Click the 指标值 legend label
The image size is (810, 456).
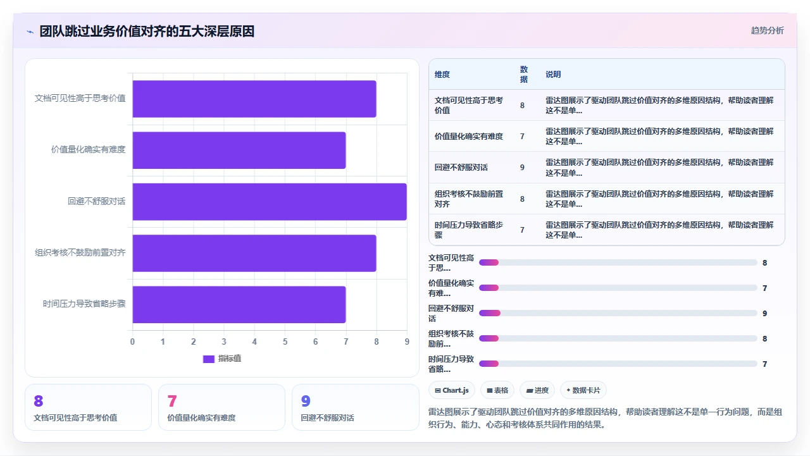point(230,359)
